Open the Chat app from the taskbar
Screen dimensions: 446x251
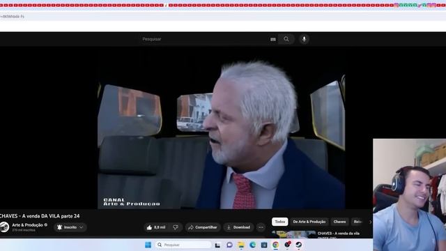(x=229, y=245)
